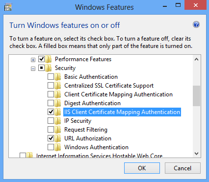Collapse the Security tree node
Viewport: 209px width, 182px height.
pyautogui.click(x=33, y=69)
